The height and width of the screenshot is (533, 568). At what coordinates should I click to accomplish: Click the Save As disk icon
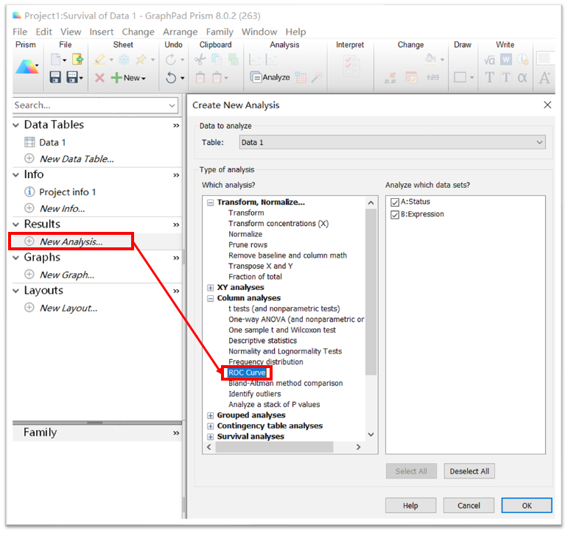coord(72,77)
